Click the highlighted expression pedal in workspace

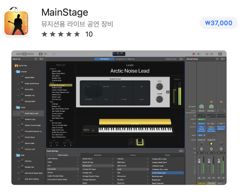coord(140,142)
